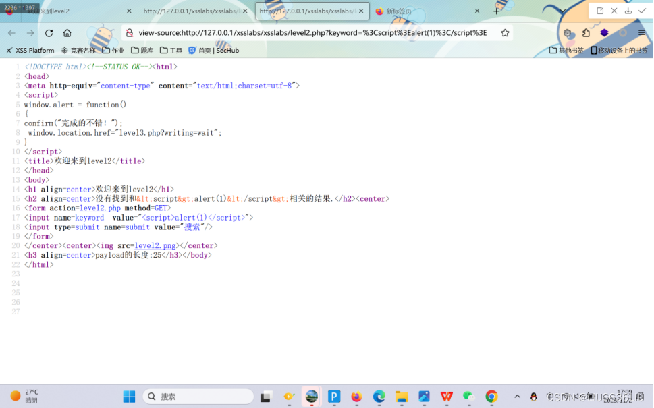
Task: Click the gray monkey-face extension icon
Action: 567,33
